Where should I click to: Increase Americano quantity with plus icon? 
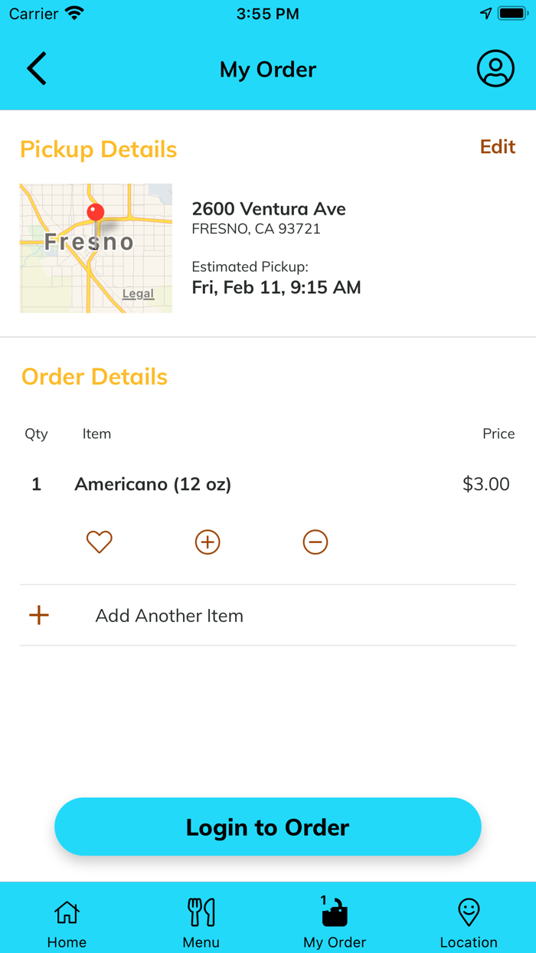(x=208, y=542)
